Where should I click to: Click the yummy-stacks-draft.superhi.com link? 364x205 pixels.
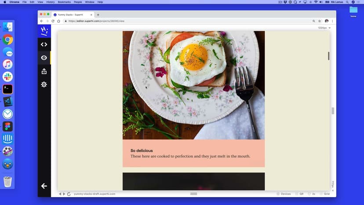pyautogui.click(x=95, y=194)
